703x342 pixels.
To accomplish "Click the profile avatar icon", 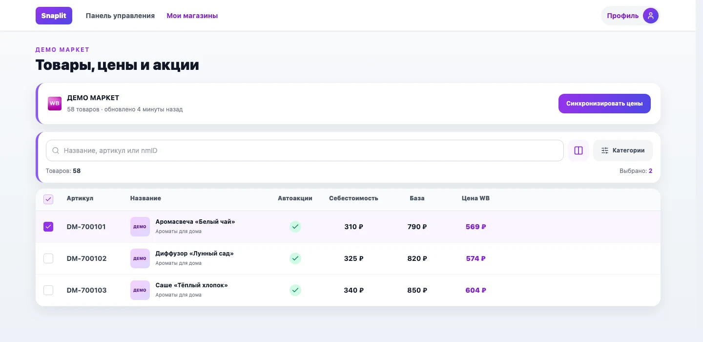I will point(650,16).
